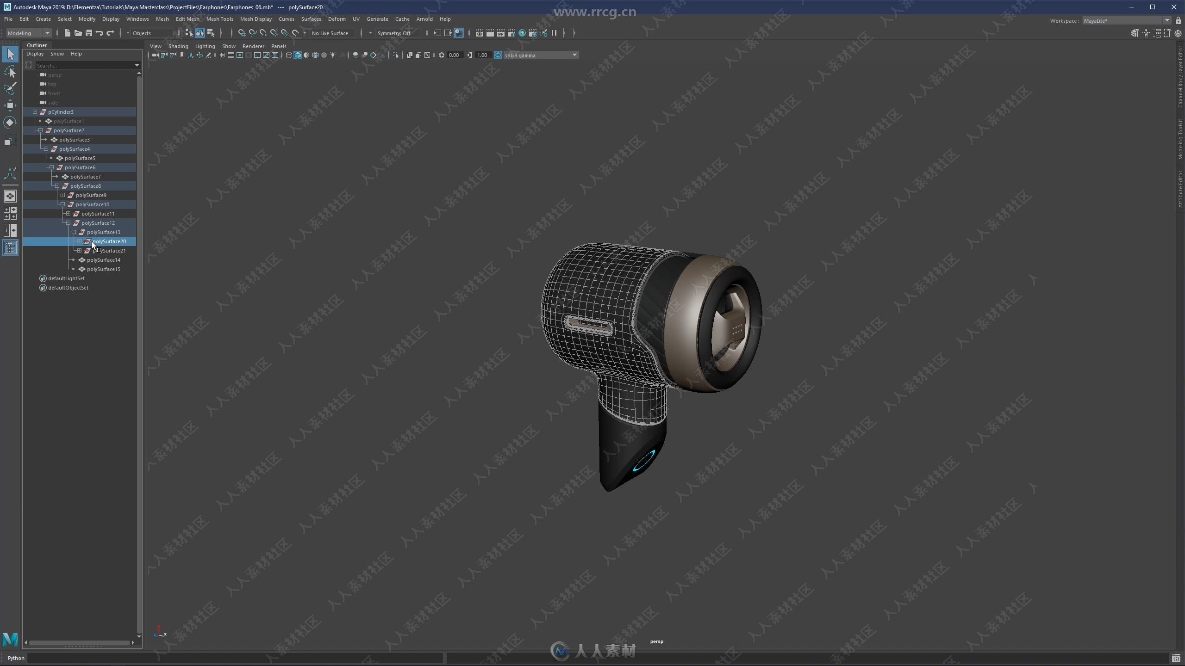Switch to four-view pane layout
The image size is (1185, 666).
[x=10, y=213]
